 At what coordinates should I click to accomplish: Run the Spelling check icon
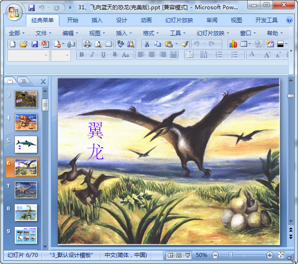pyautogui.click(x=120, y=44)
